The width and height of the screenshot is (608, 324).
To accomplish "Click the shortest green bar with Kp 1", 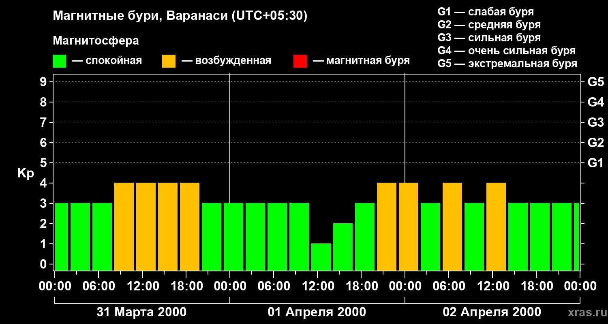I will tap(321, 257).
